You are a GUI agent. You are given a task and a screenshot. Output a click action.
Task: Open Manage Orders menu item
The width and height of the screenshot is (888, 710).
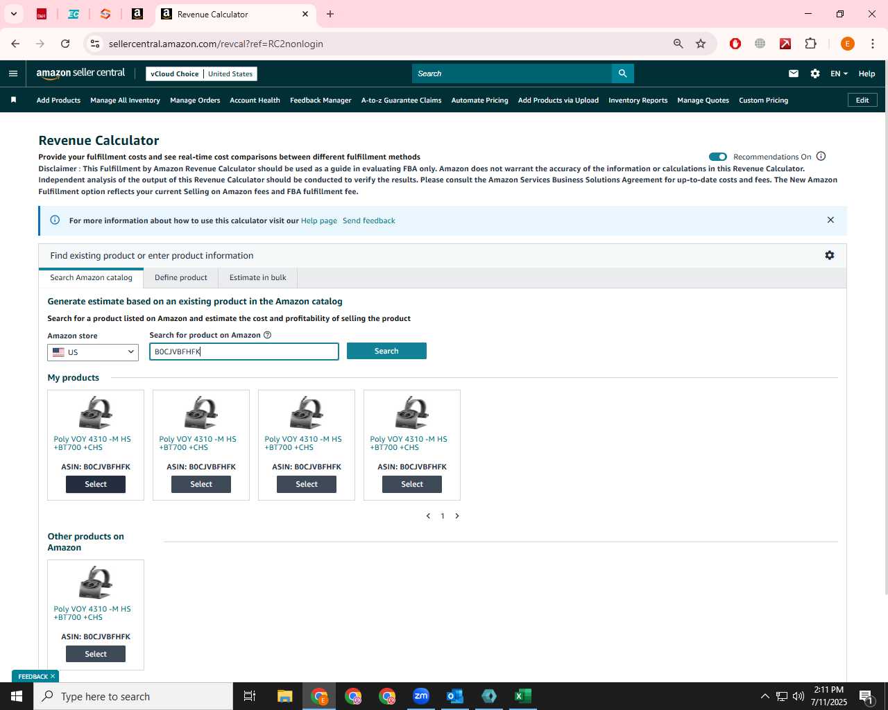pyautogui.click(x=195, y=100)
